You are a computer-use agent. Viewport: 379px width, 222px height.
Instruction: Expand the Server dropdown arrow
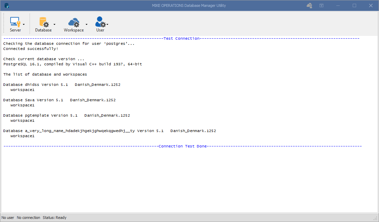click(24, 25)
